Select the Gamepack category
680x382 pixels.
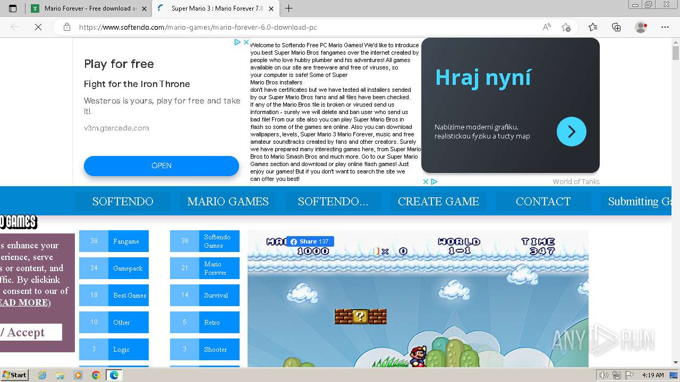click(x=114, y=268)
